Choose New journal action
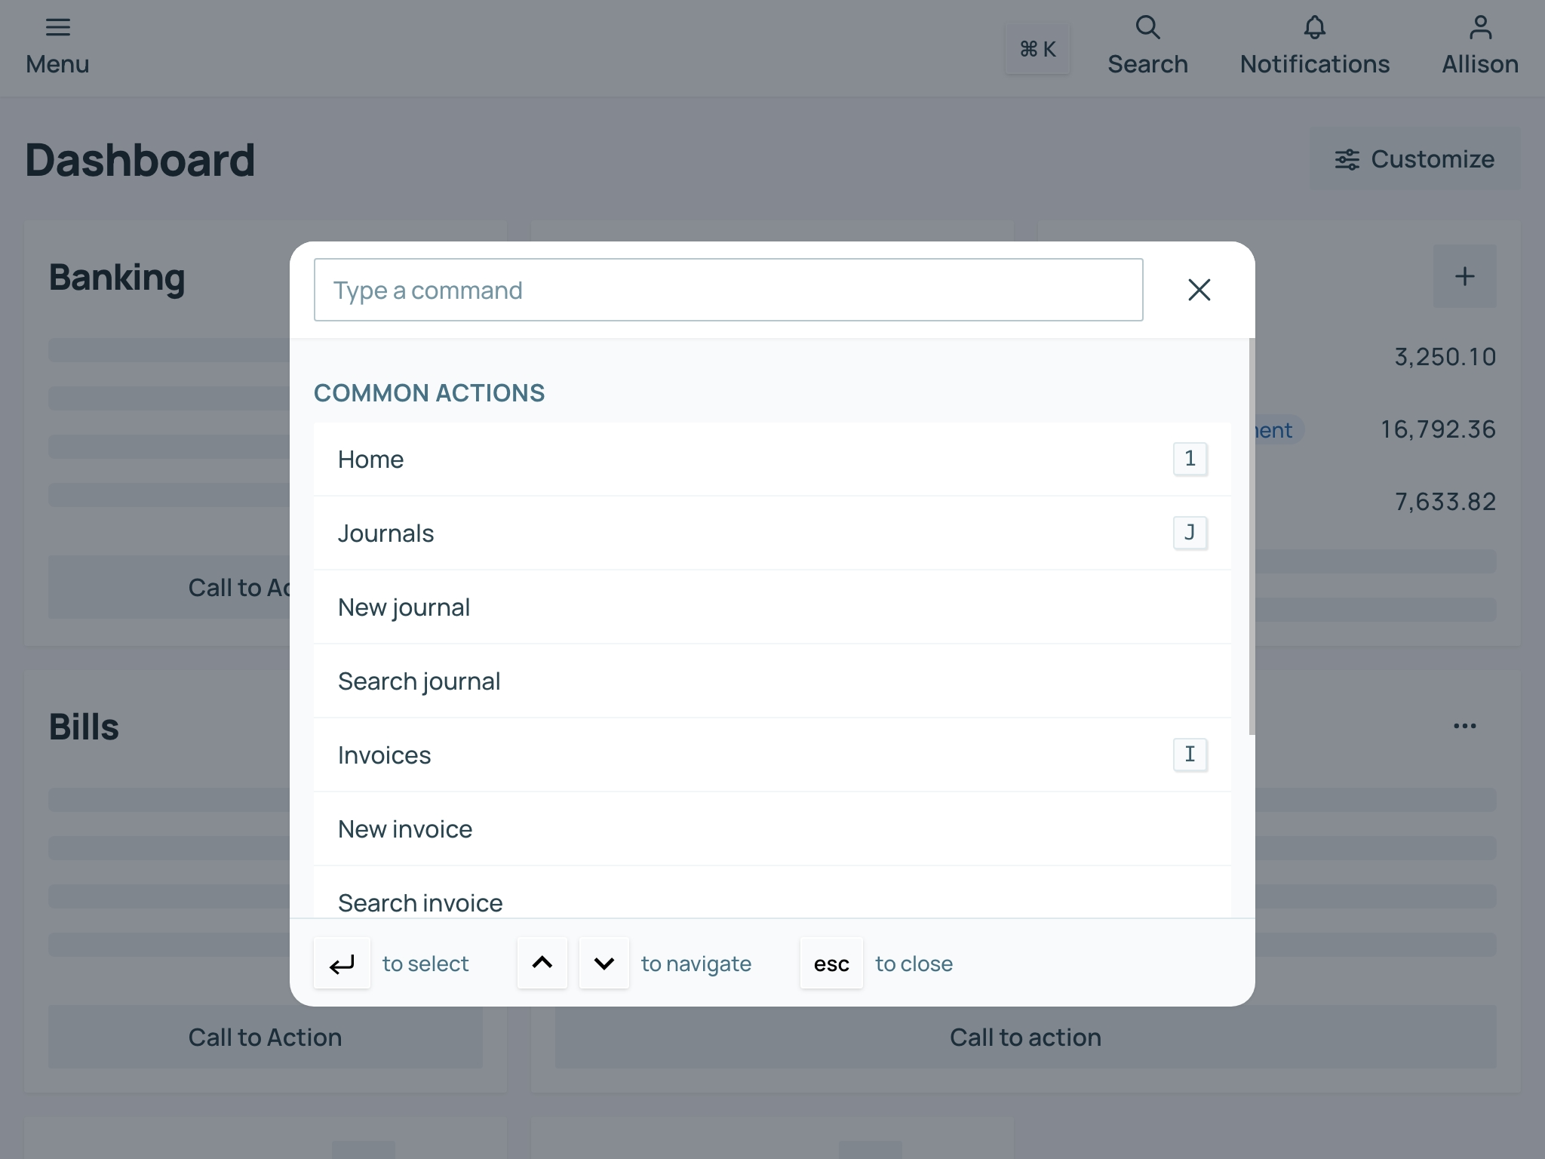Image resolution: width=1545 pixels, height=1159 pixels. (x=772, y=607)
